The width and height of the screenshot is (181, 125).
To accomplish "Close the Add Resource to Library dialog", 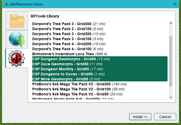I will tap(175, 4).
